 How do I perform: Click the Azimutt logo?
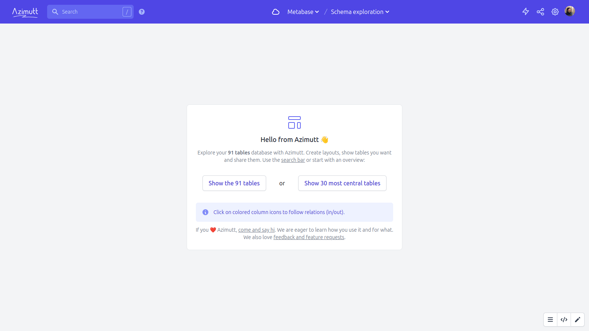coord(25,12)
